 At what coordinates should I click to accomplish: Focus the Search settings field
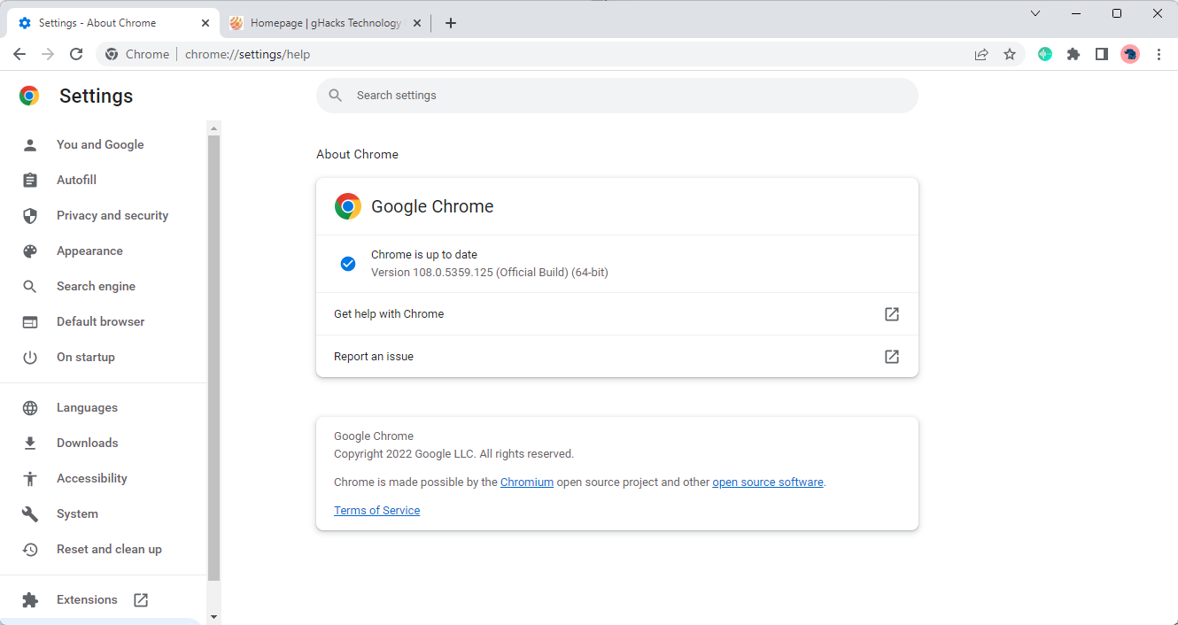point(616,96)
